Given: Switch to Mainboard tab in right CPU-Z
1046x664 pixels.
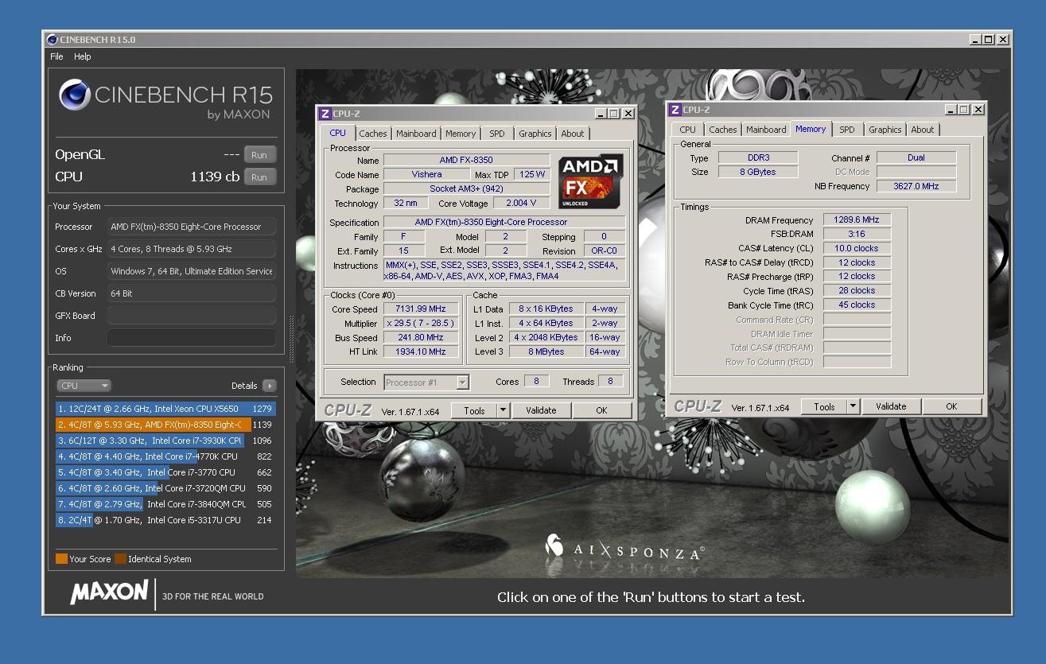Looking at the screenshot, I should [x=766, y=130].
